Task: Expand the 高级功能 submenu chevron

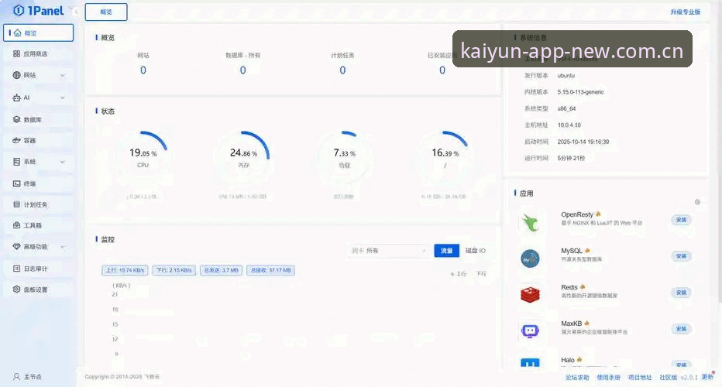Action: tap(63, 247)
